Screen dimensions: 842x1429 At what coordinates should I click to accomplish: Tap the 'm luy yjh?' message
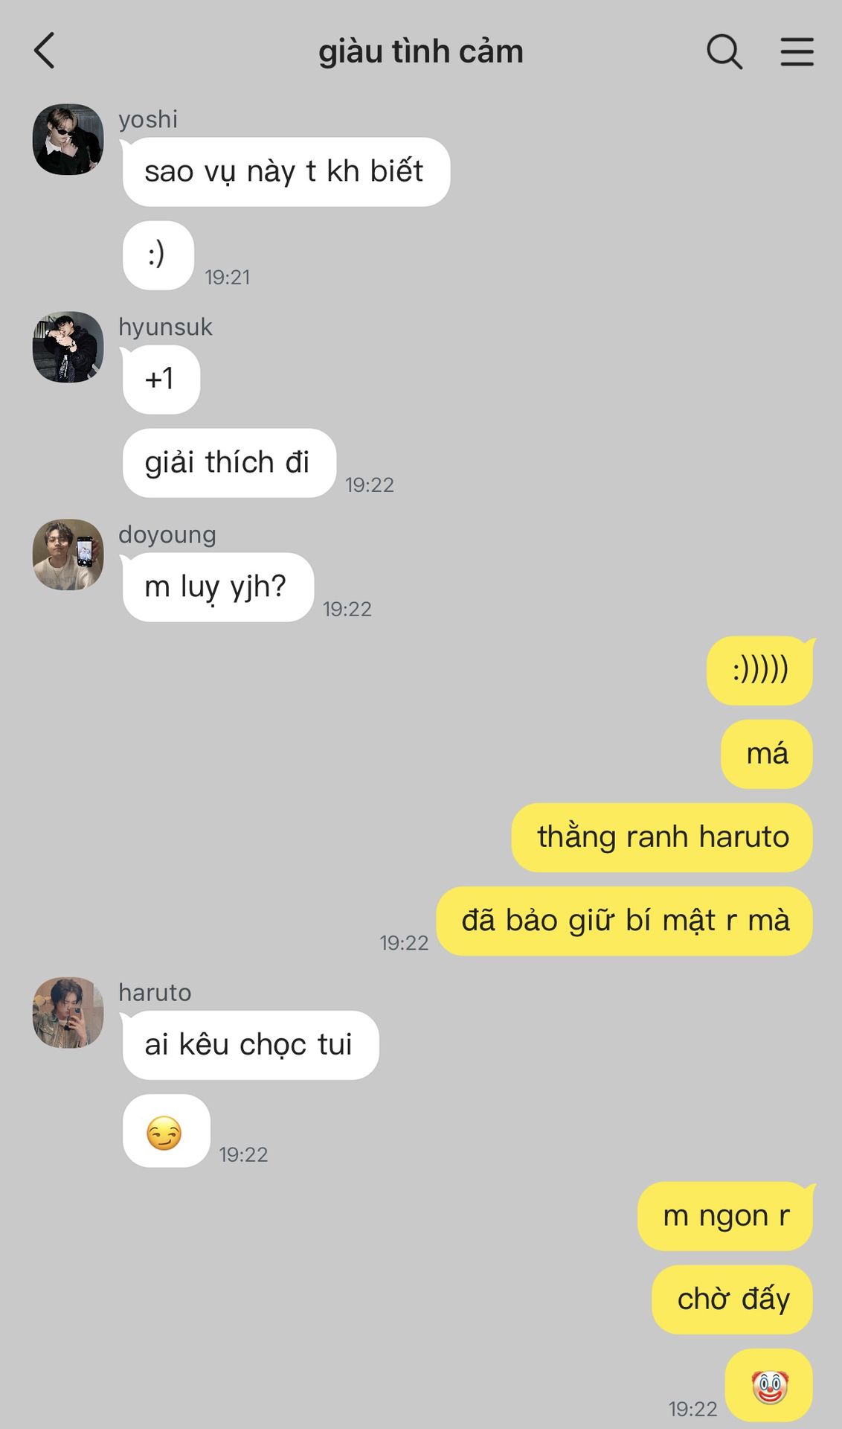(218, 587)
